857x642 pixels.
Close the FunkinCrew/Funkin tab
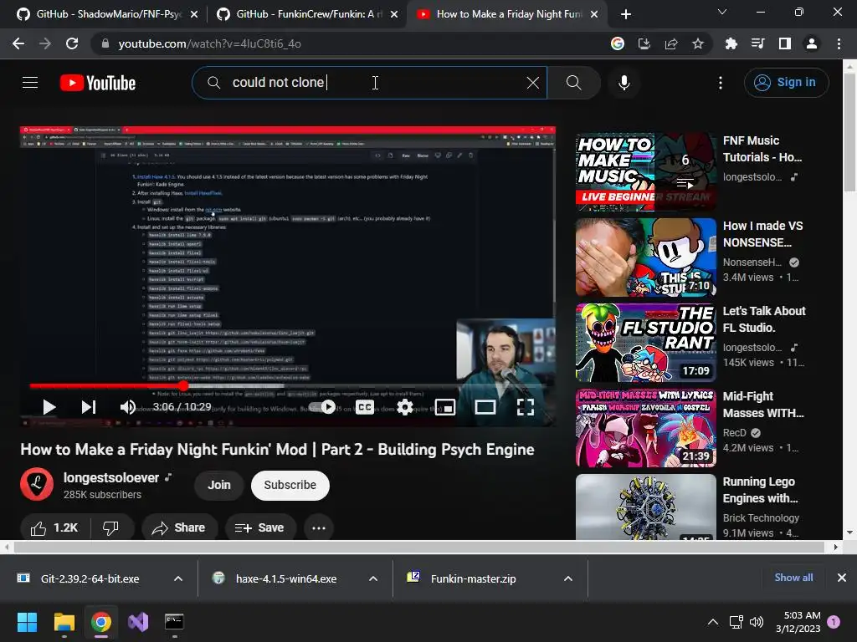coord(394,14)
